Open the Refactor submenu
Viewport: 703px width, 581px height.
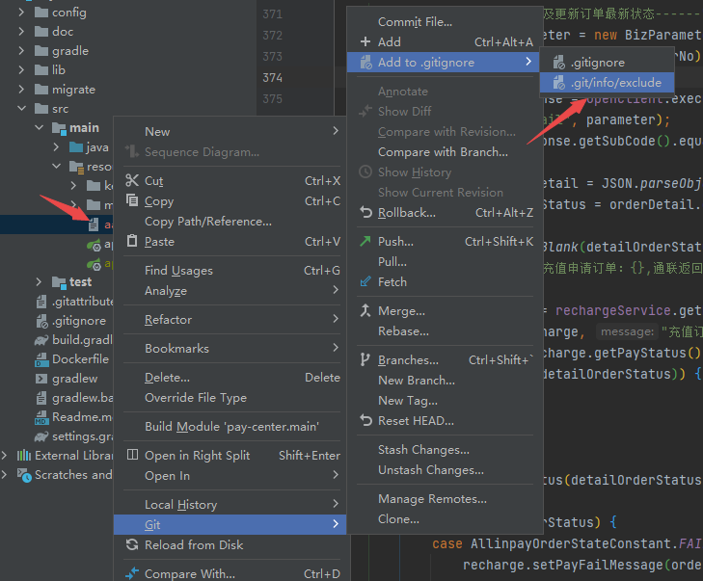point(230,319)
